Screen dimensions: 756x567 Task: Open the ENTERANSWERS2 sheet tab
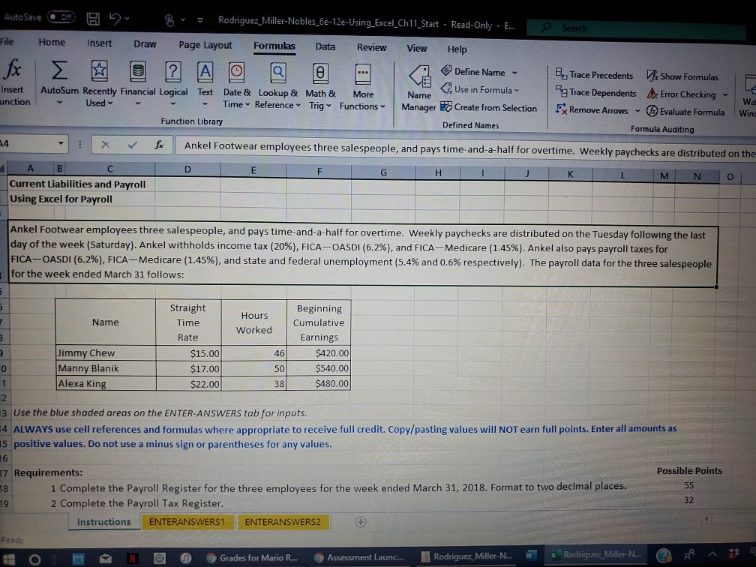[283, 521]
